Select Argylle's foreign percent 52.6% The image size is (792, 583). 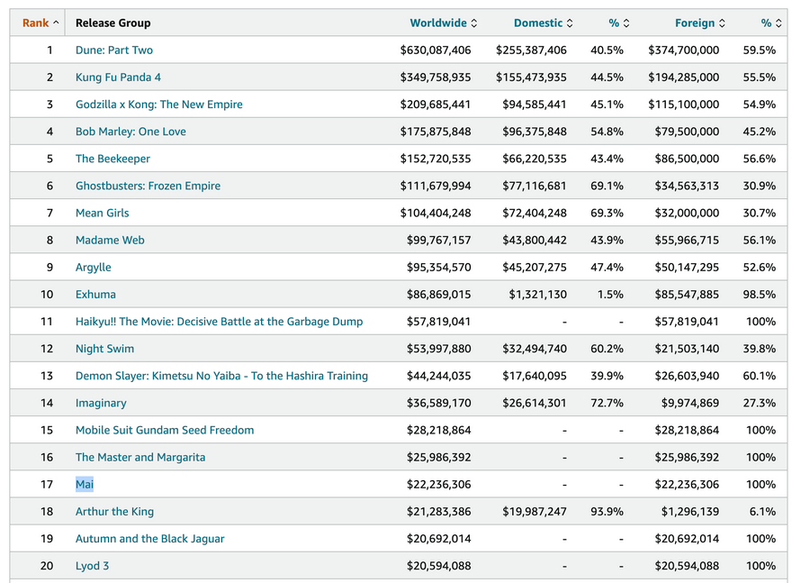click(x=760, y=267)
